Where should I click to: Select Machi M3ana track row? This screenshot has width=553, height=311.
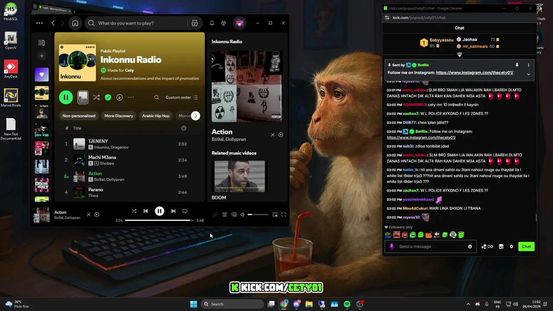[130, 160]
